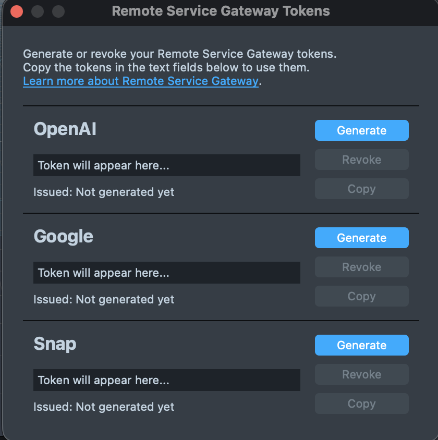Click the OpenAI section heading
This screenshot has height=440, width=438.
pyautogui.click(x=65, y=129)
